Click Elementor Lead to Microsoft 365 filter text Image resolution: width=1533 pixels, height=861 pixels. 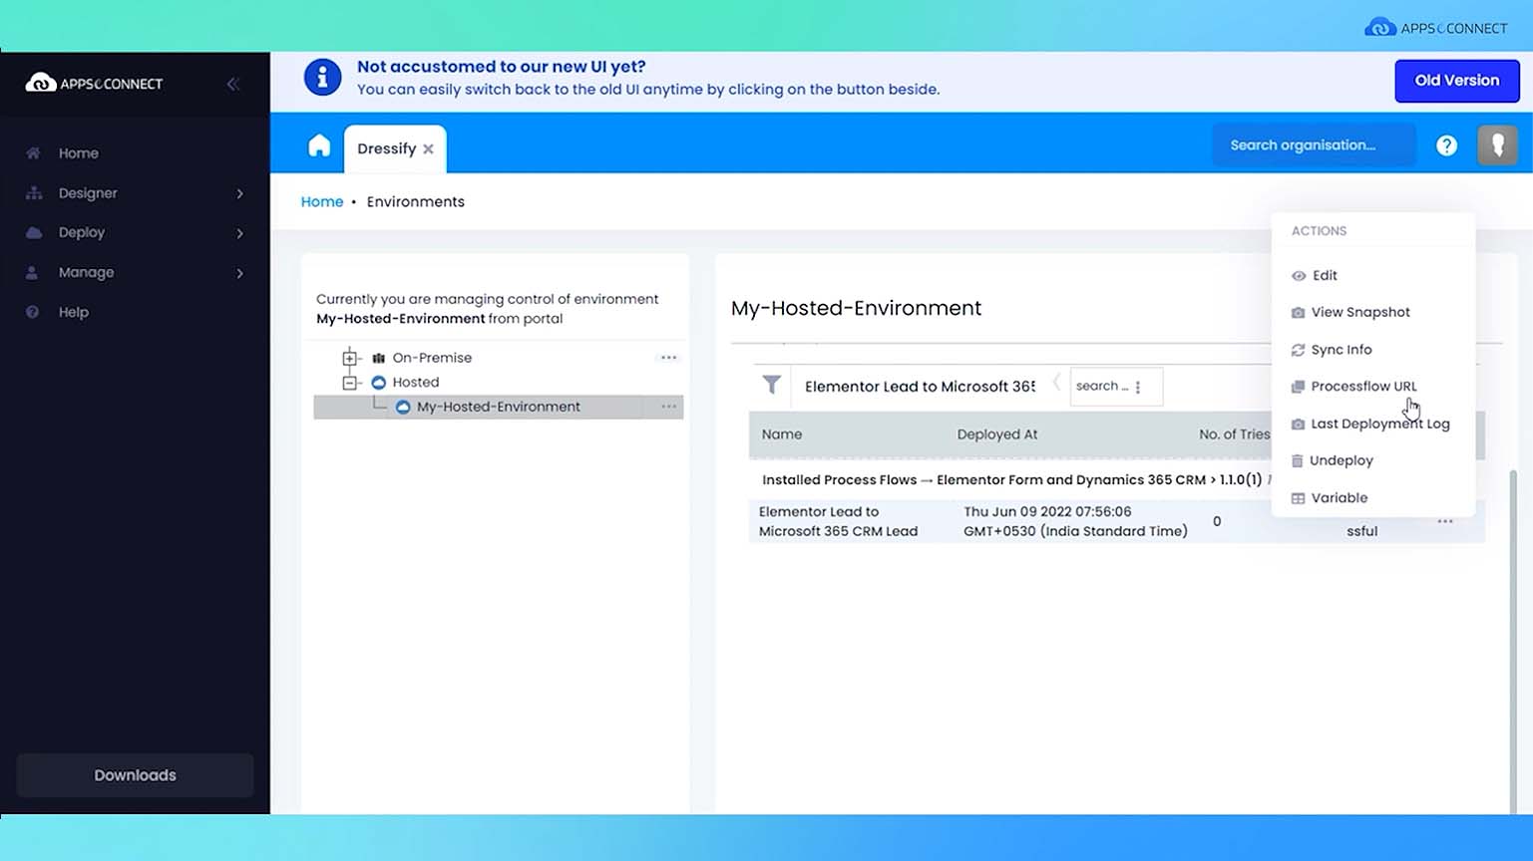coord(920,387)
